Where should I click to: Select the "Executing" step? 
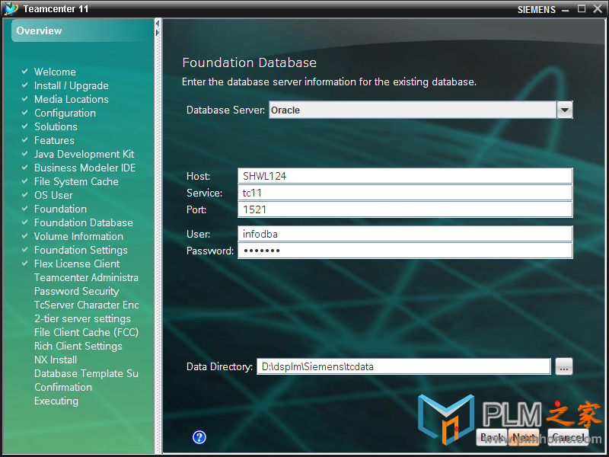56,401
